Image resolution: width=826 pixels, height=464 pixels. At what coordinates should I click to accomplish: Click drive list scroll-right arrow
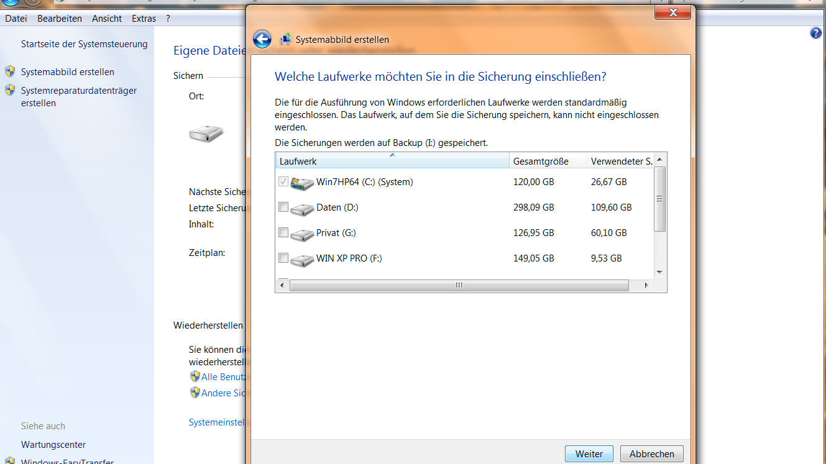646,286
